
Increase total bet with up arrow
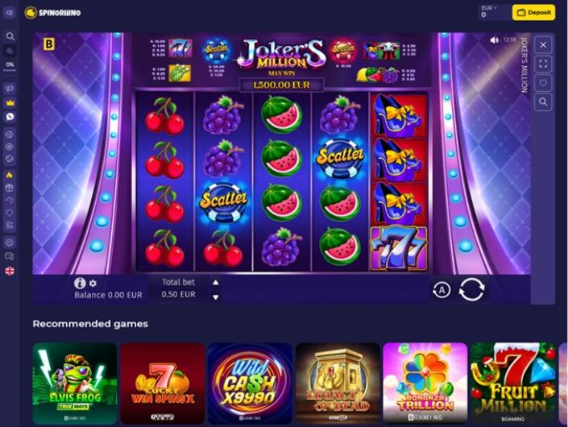(216, 283)
